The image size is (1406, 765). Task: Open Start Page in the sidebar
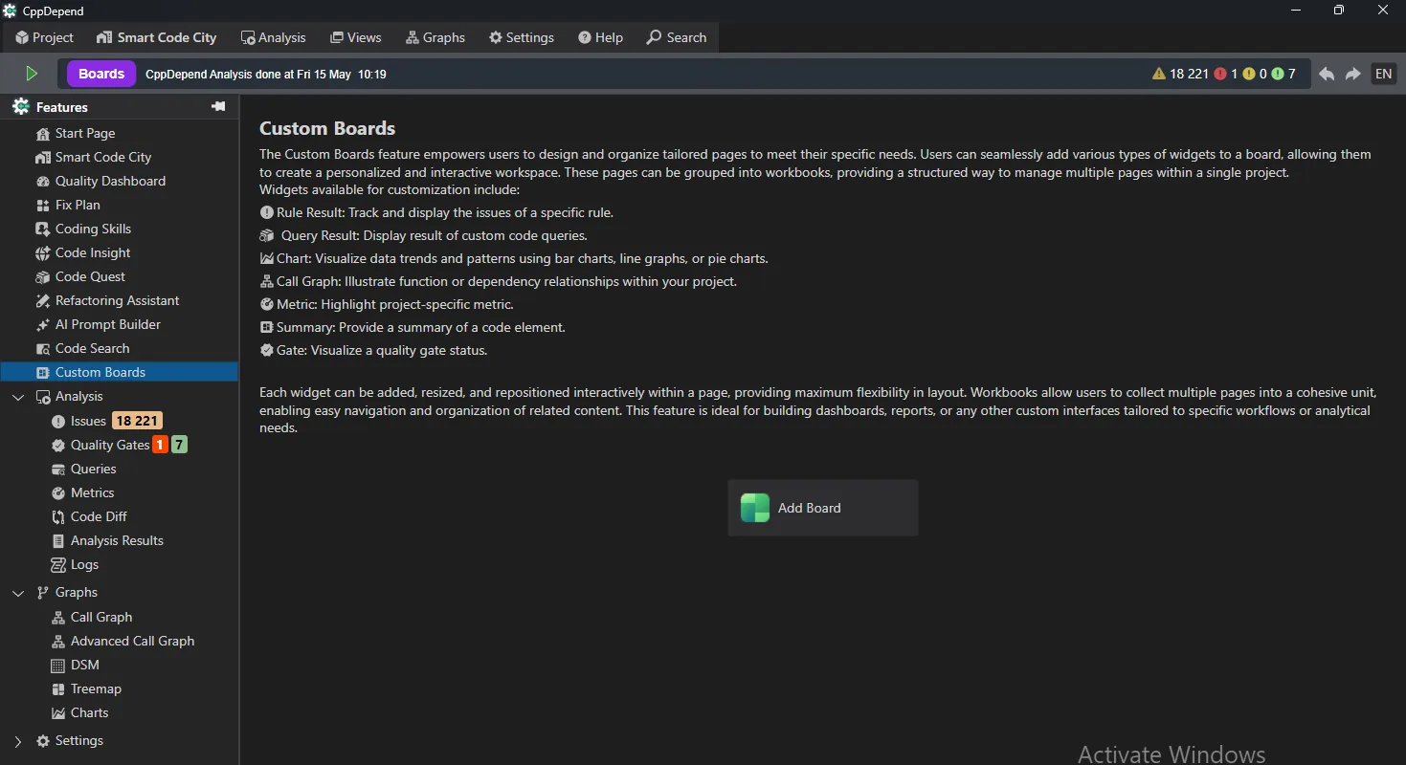pyautogui.click(x=85, y=133)
